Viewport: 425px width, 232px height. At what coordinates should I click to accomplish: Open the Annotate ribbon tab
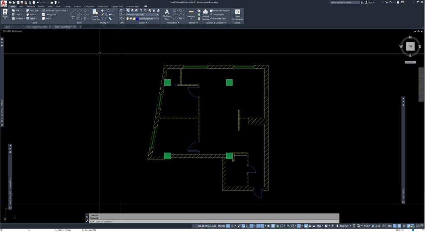(31, 7)
